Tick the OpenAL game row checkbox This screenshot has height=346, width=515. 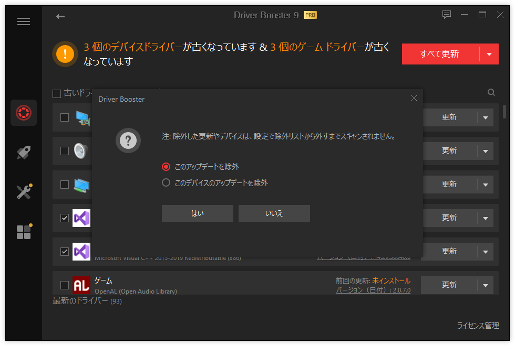click(x=65, y=285)
